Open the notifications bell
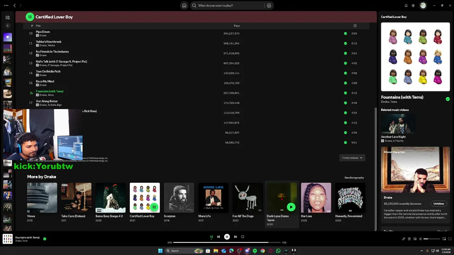454x255 pixels. 406,5
